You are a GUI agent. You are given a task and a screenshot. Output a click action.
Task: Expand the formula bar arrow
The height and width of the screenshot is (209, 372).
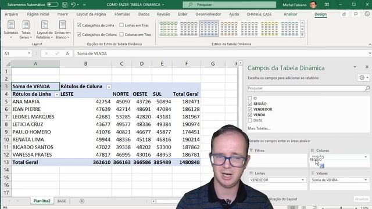370,53
